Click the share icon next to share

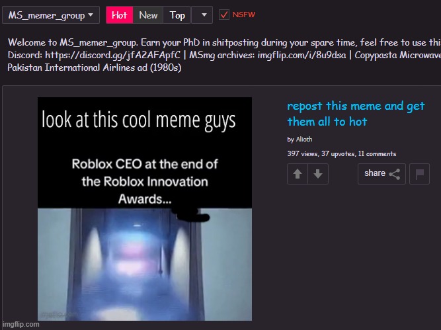click(x=394, y=174)
